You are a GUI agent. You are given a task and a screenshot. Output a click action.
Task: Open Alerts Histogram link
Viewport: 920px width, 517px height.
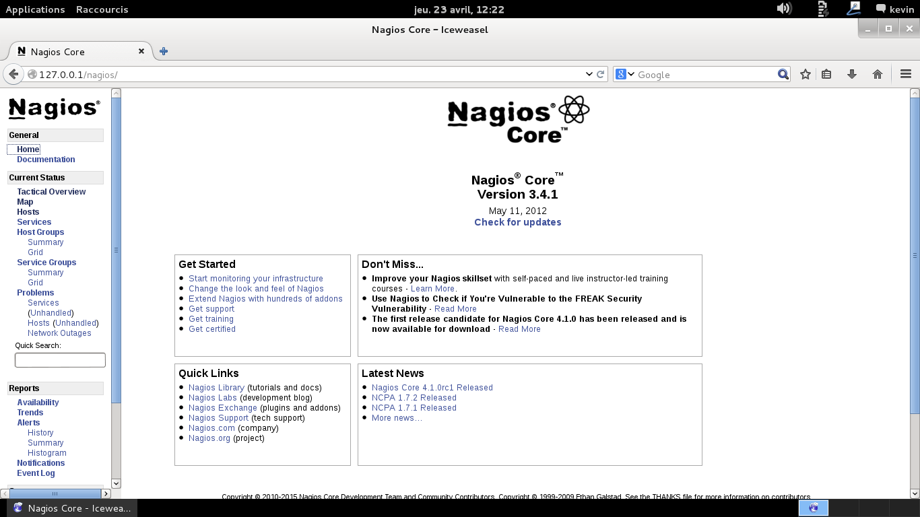tap(47, 453)
